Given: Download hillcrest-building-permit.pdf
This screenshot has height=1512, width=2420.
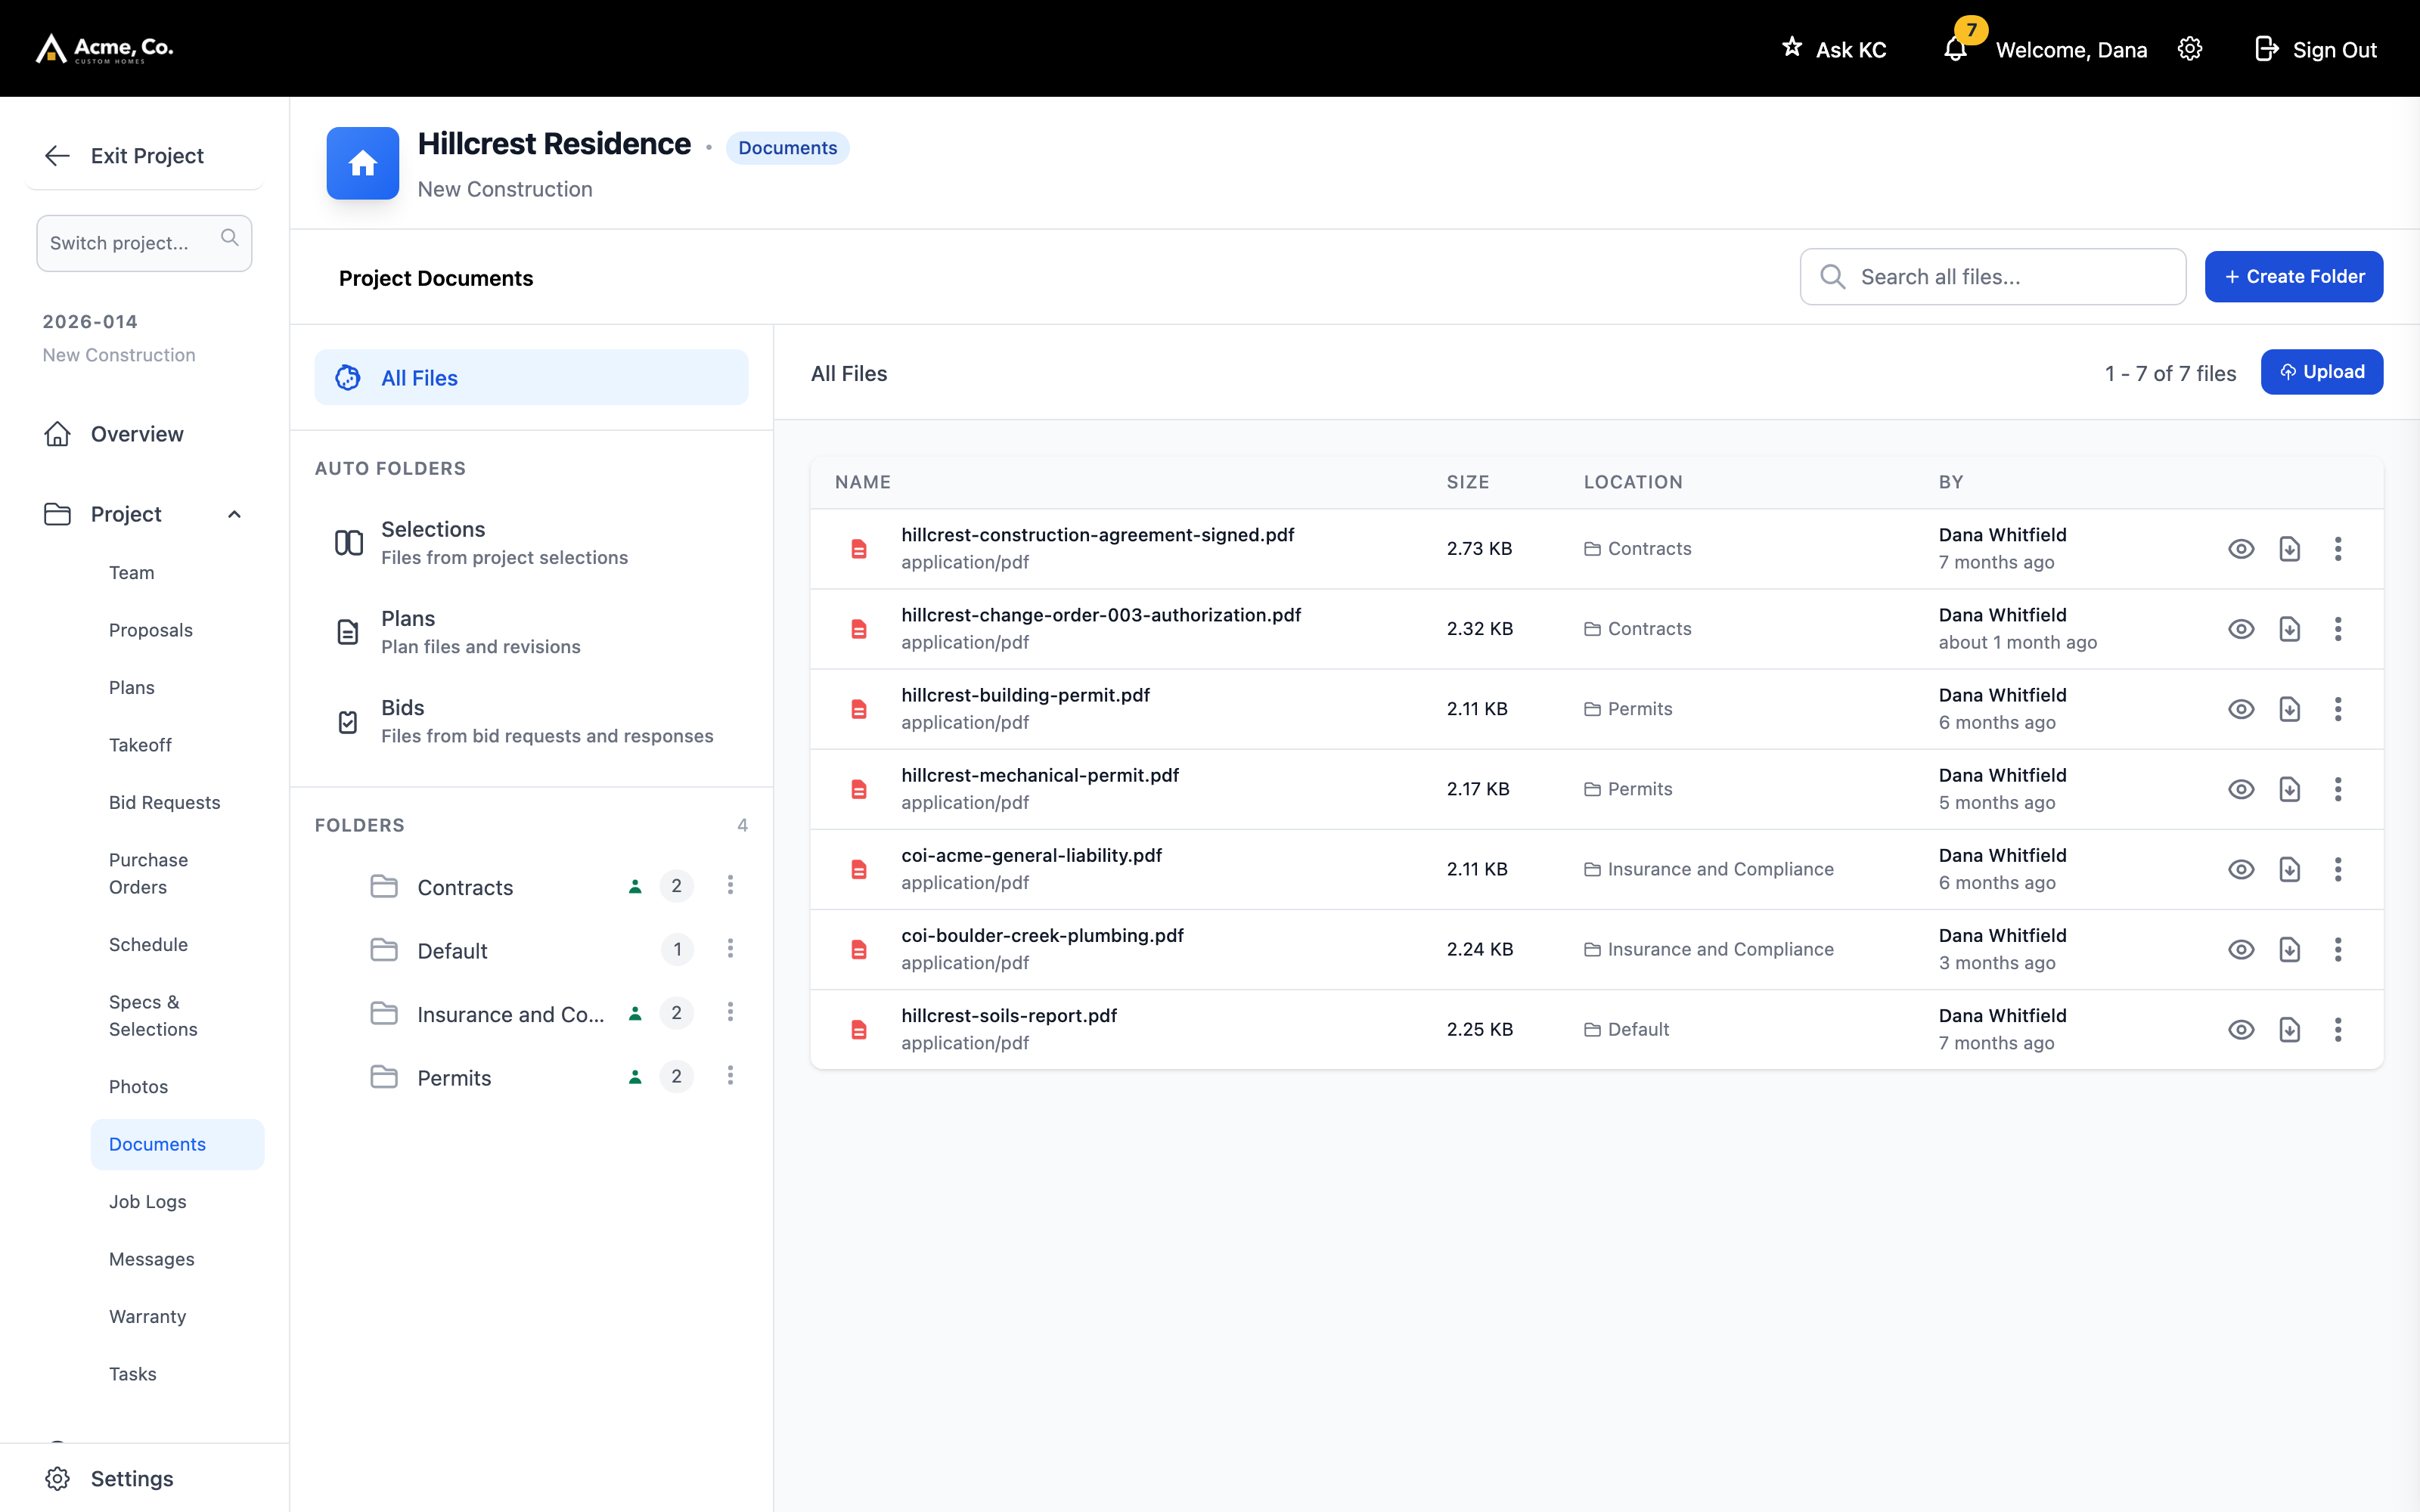Looking at the screenshot, I should click(x=2289, y=709).
